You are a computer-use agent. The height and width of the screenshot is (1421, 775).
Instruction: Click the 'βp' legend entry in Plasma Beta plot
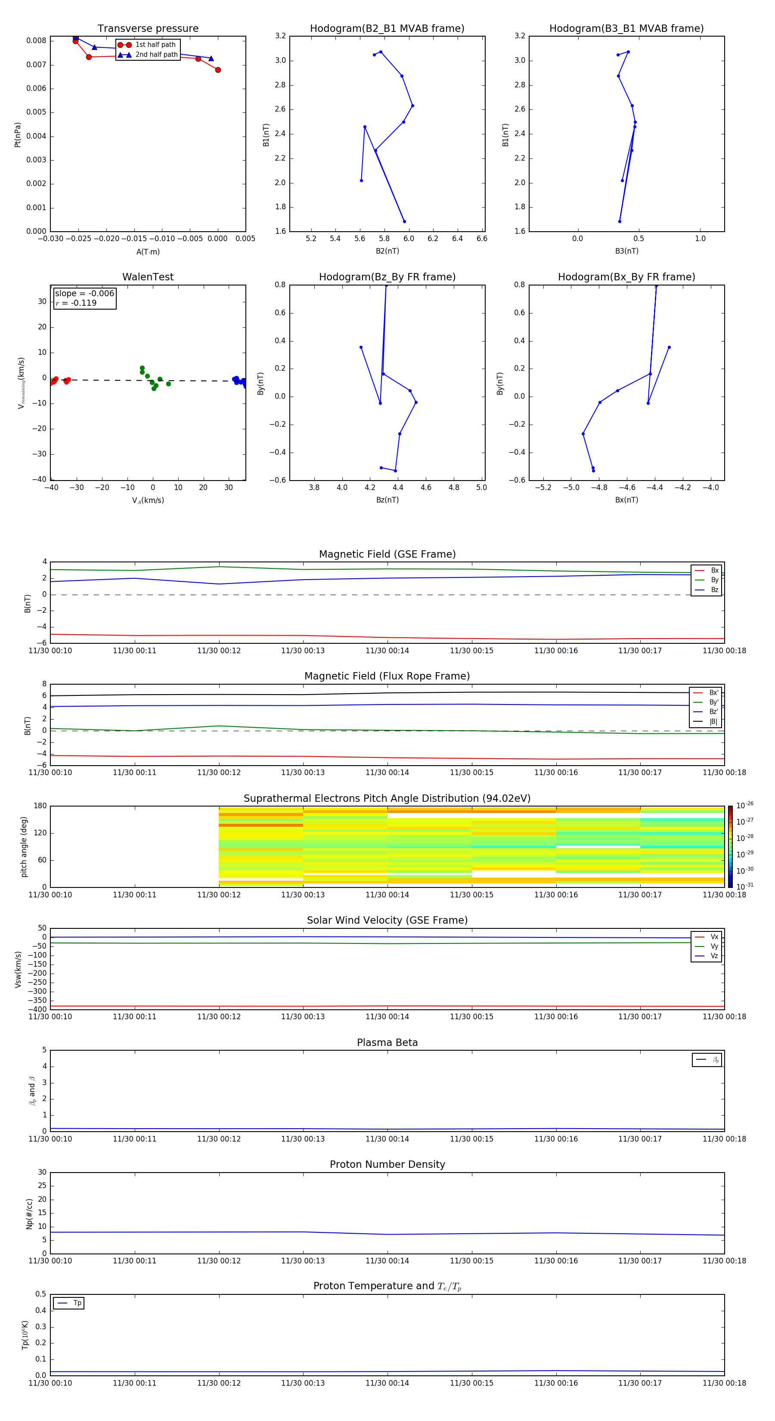pos(707,1060)
